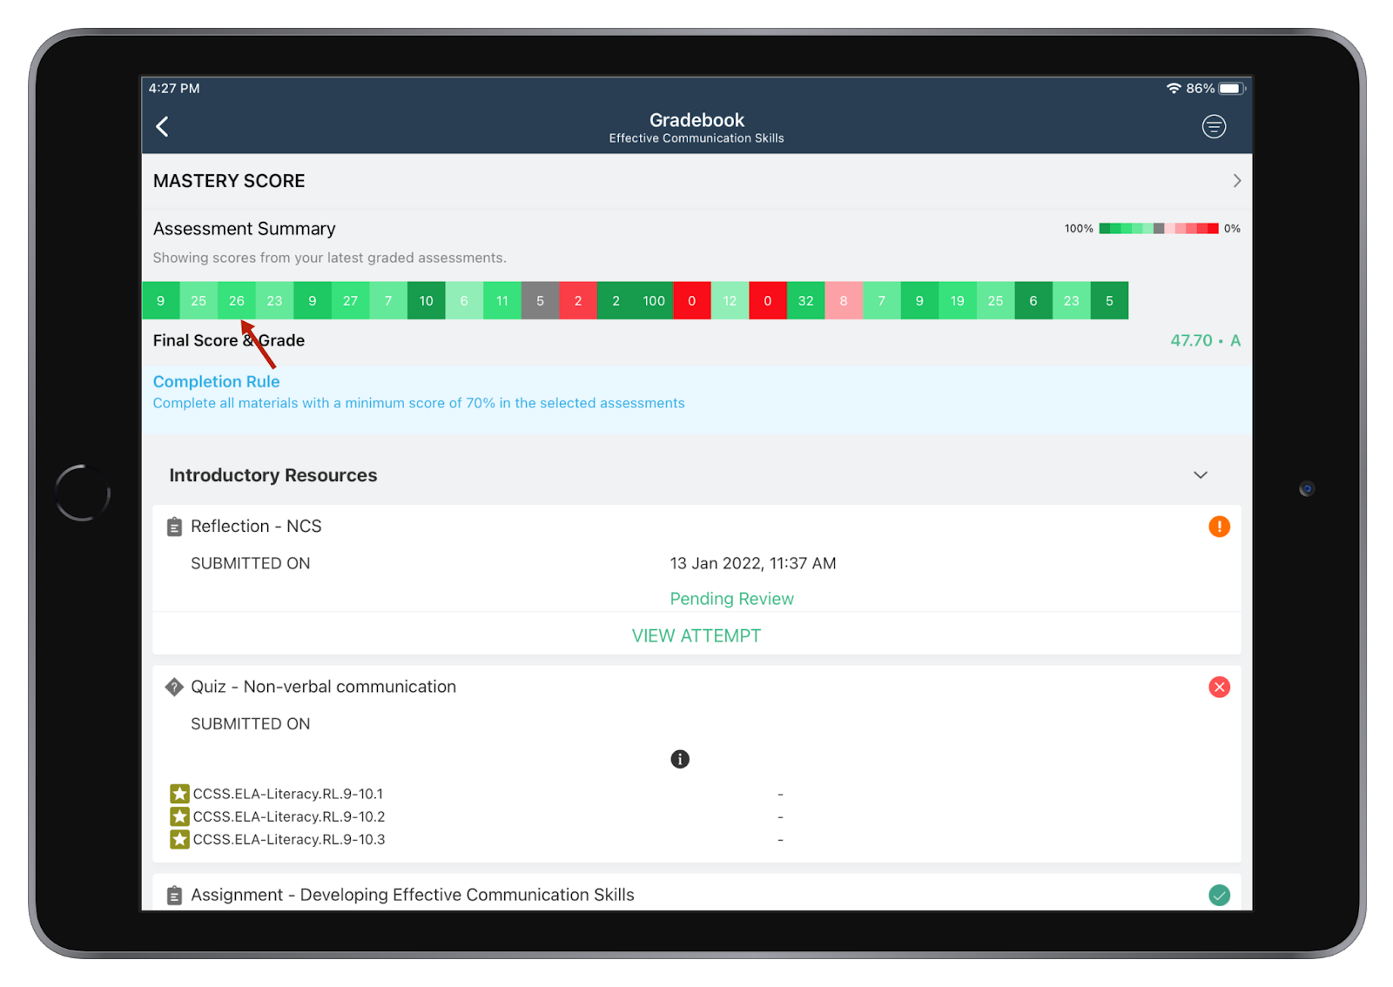Tap the battery indicator in status bar
This screenshot has width=1393, height=987.
coord(1232,89)
